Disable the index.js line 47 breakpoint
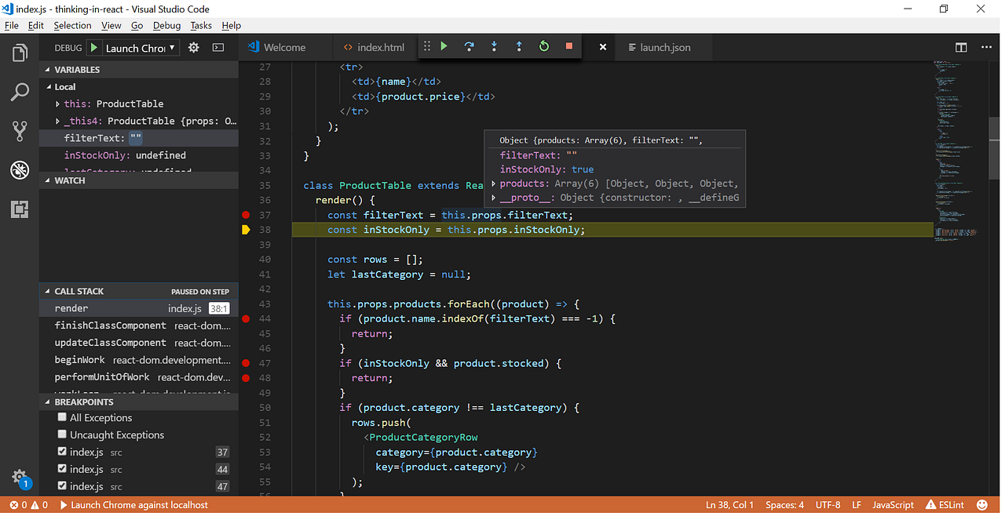The height and width of the screenshot is (516, 1005). click(62, 486)
